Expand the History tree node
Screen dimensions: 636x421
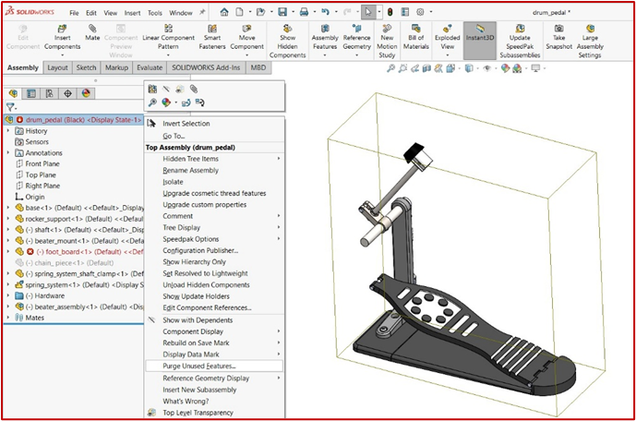[8, 131]
